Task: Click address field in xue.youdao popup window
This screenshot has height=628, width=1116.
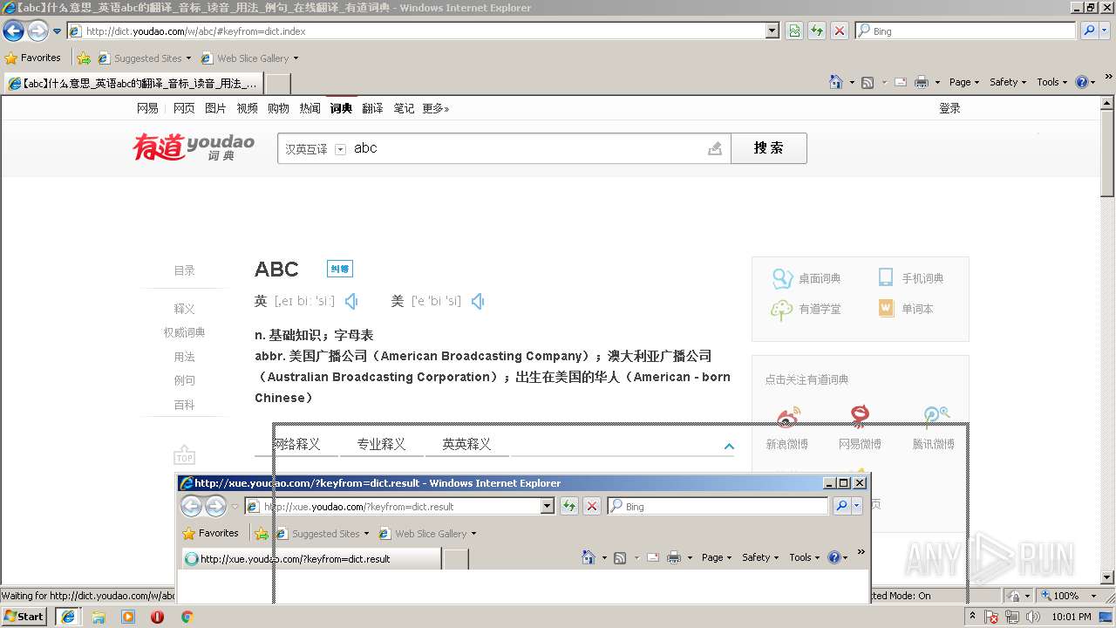Action: (399, 506)
